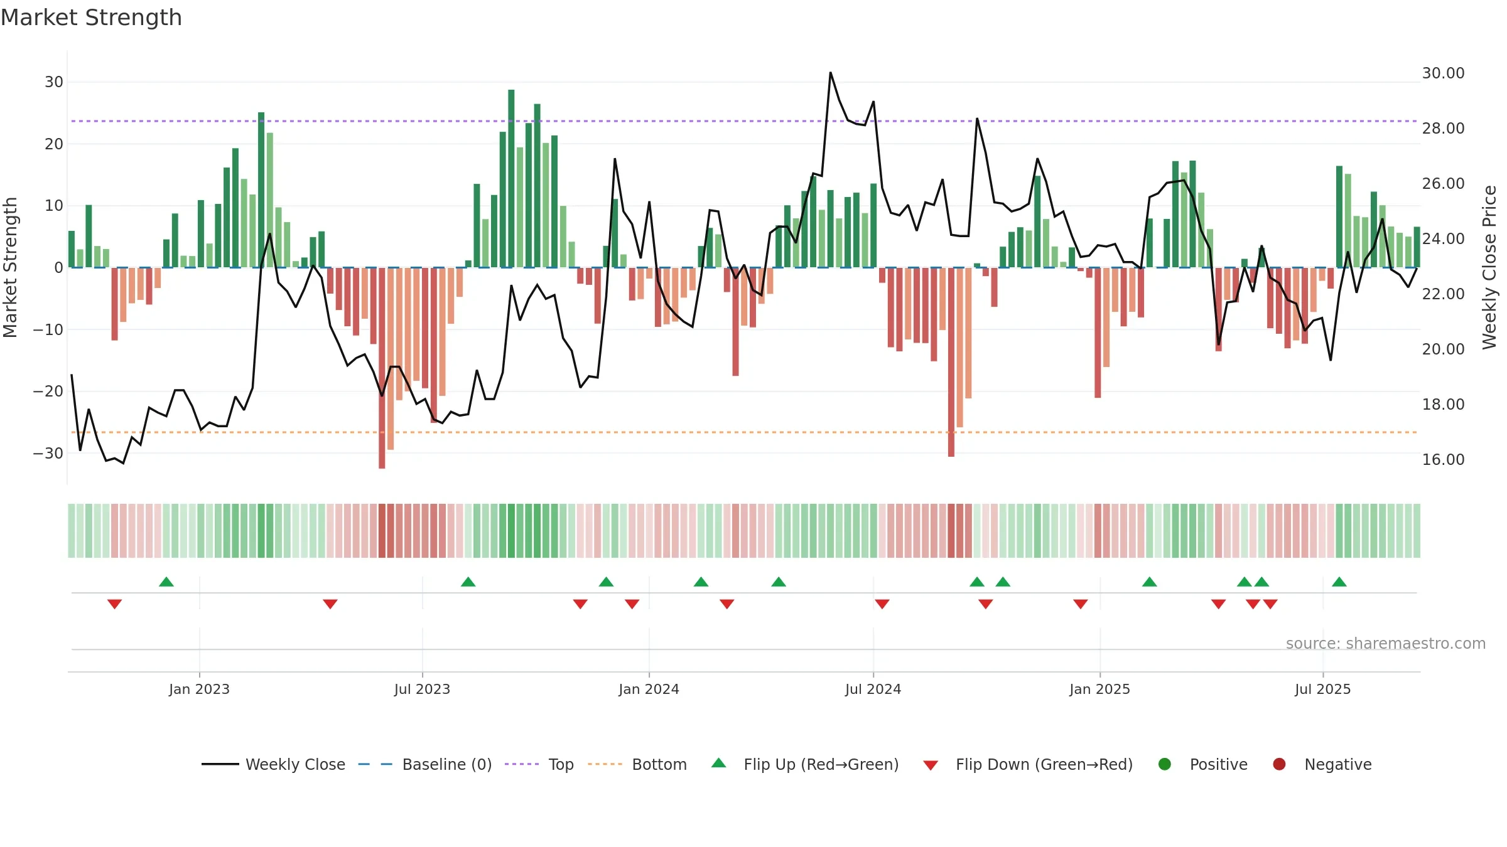
Task: Click the deepest red strength bar in spring 2023
Action: tap(382, 368)
